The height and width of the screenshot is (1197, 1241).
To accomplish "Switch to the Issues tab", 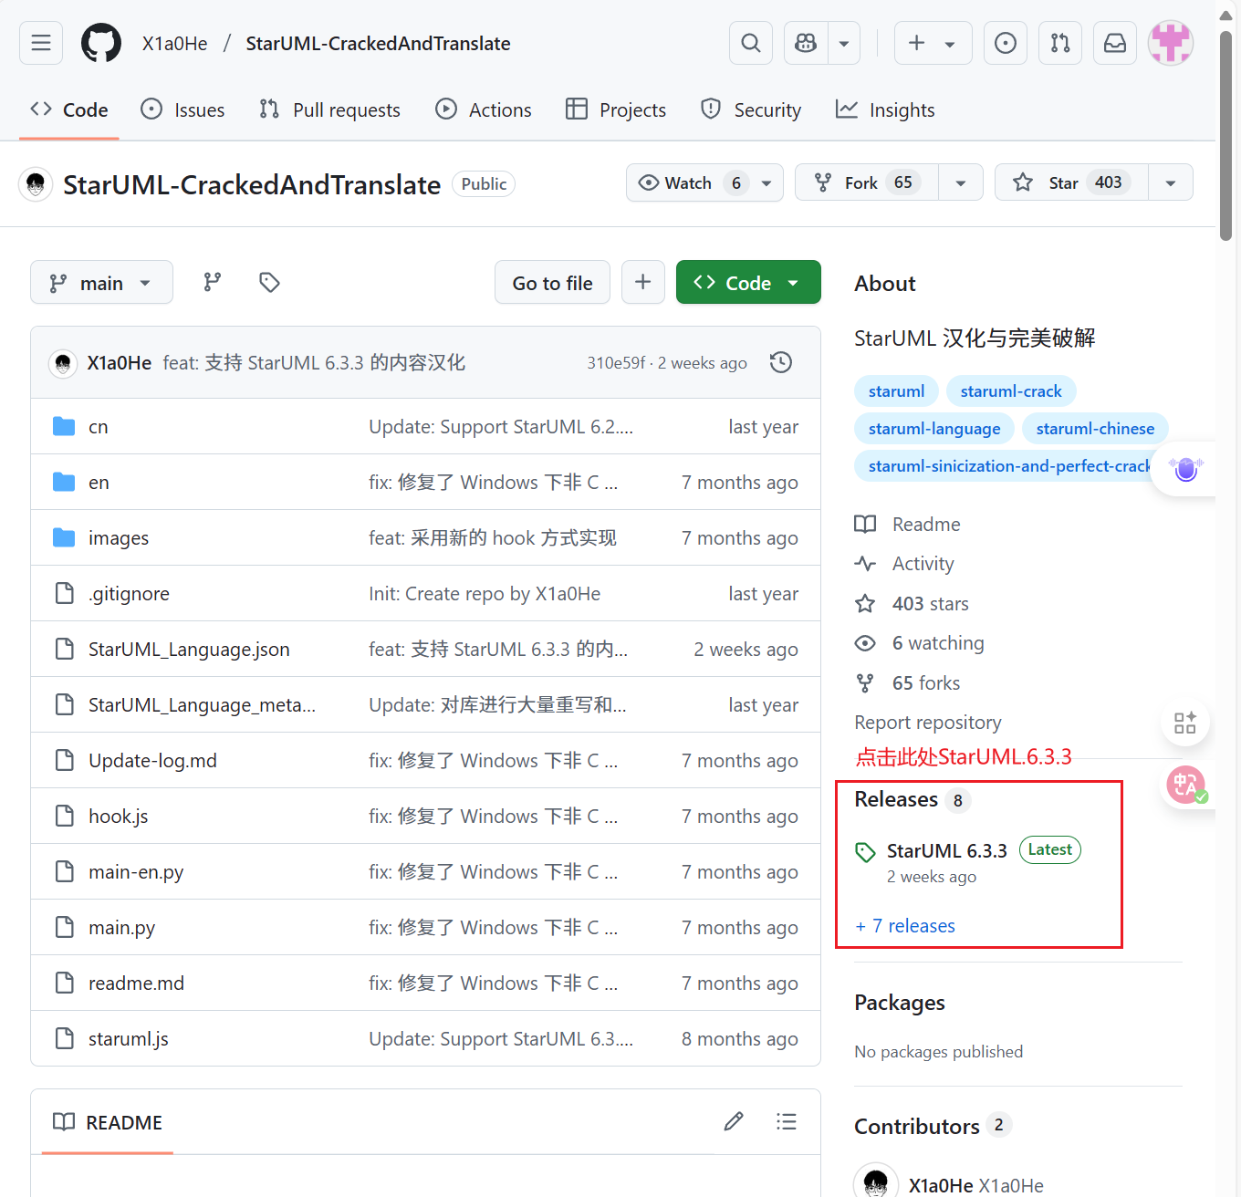I will pos(182,109).
